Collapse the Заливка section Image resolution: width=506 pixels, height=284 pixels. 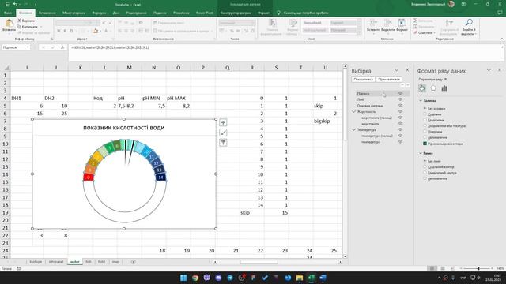tap(421, 101)
